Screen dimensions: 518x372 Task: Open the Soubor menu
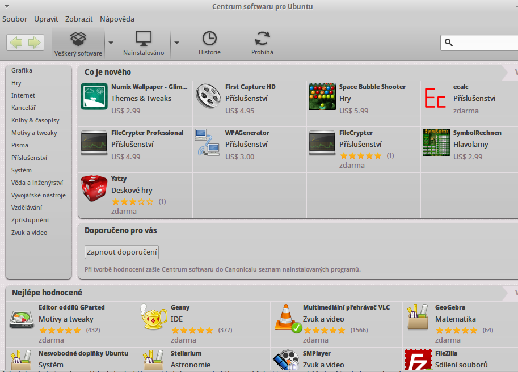tap(15, 19)
